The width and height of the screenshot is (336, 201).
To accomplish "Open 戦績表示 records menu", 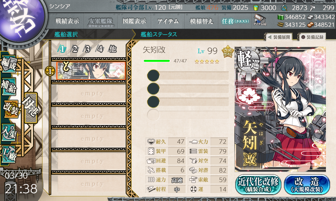I will pos(67,21).
